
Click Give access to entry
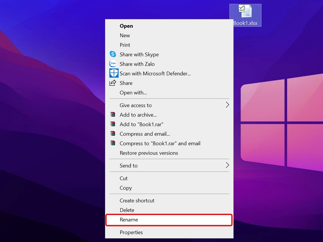point(169,105)
